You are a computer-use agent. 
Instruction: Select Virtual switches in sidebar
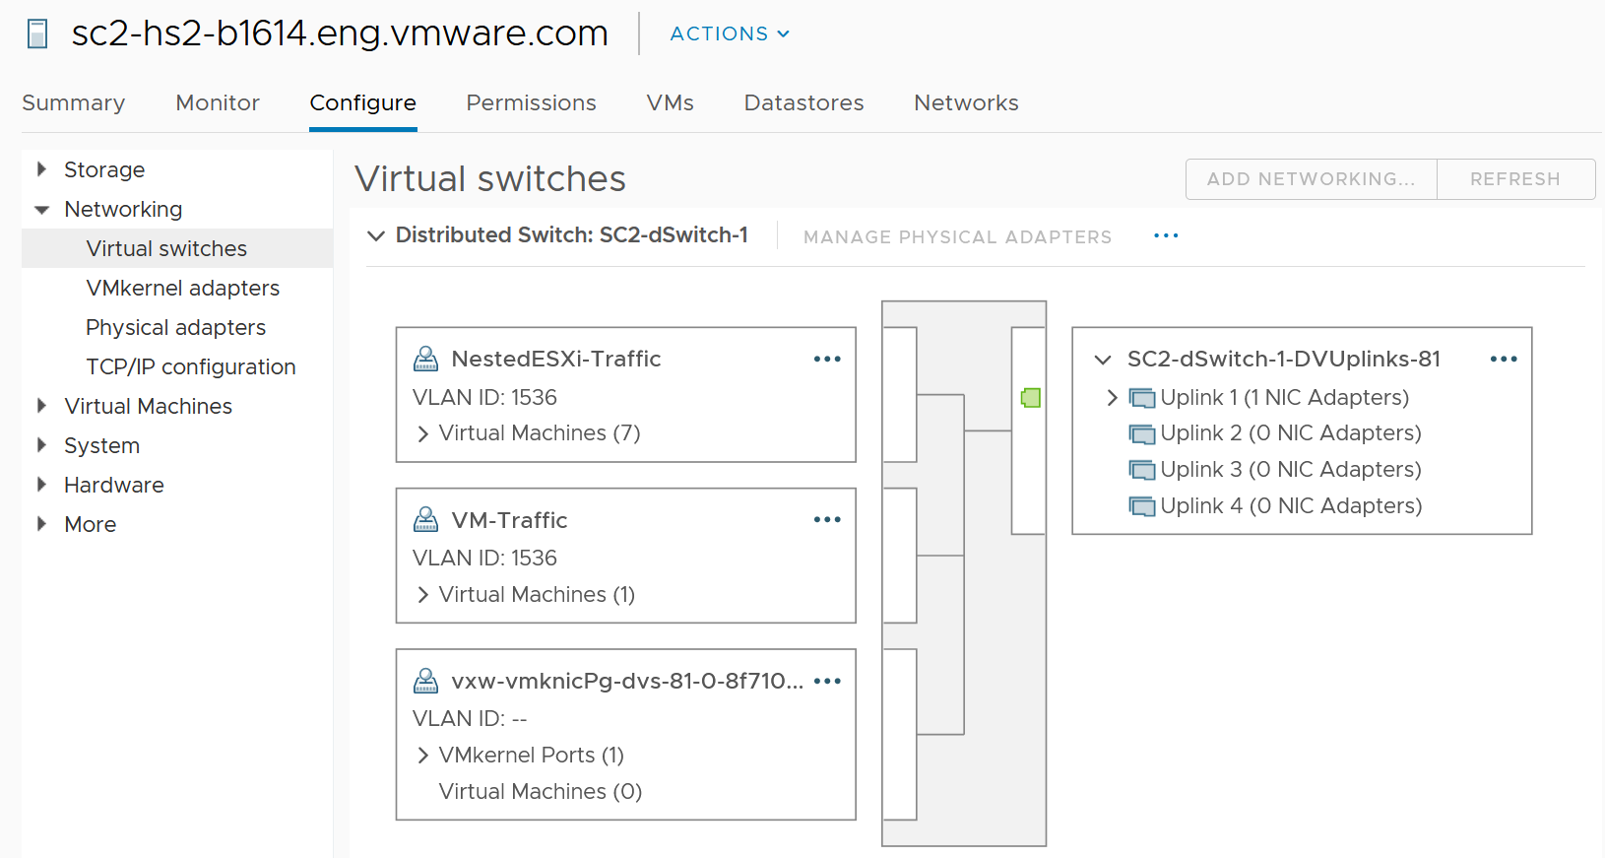coord(177,248)
